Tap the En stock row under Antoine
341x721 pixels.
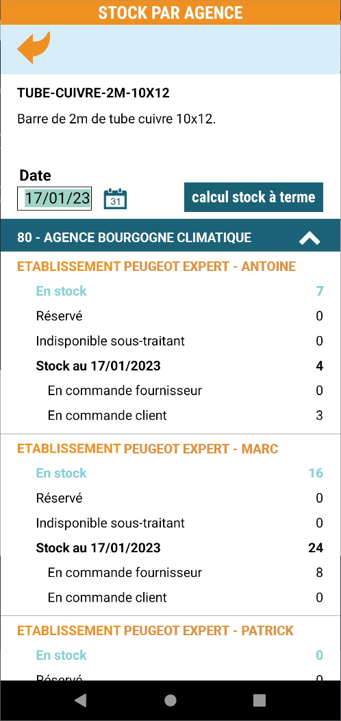click(x=179, y=291)
